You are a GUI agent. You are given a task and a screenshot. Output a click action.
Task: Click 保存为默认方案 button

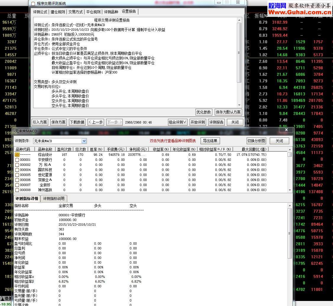[228, 112]
